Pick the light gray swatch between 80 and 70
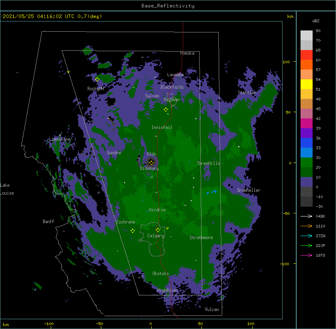This screenshot has height=329, width=336. 306,36
